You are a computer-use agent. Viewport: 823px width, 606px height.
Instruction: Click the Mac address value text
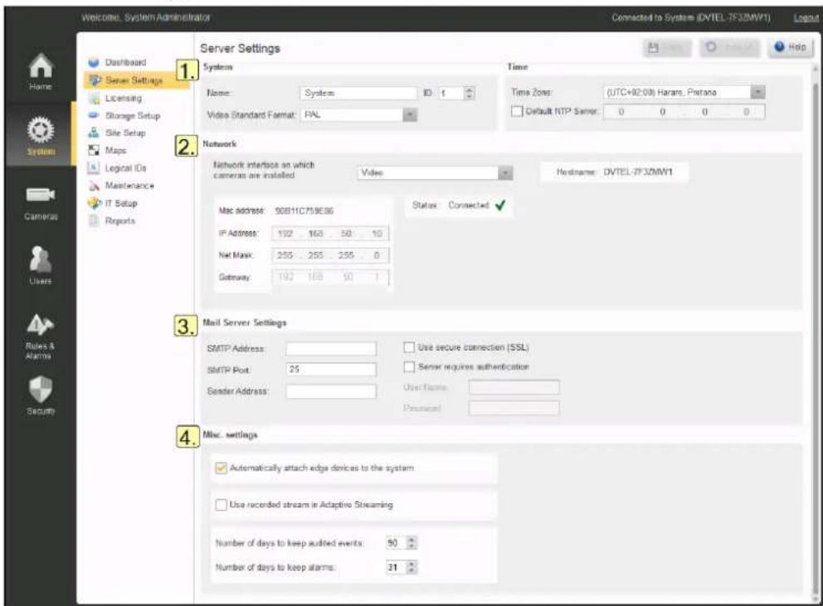pyautogui.click(x=304, y=211)
